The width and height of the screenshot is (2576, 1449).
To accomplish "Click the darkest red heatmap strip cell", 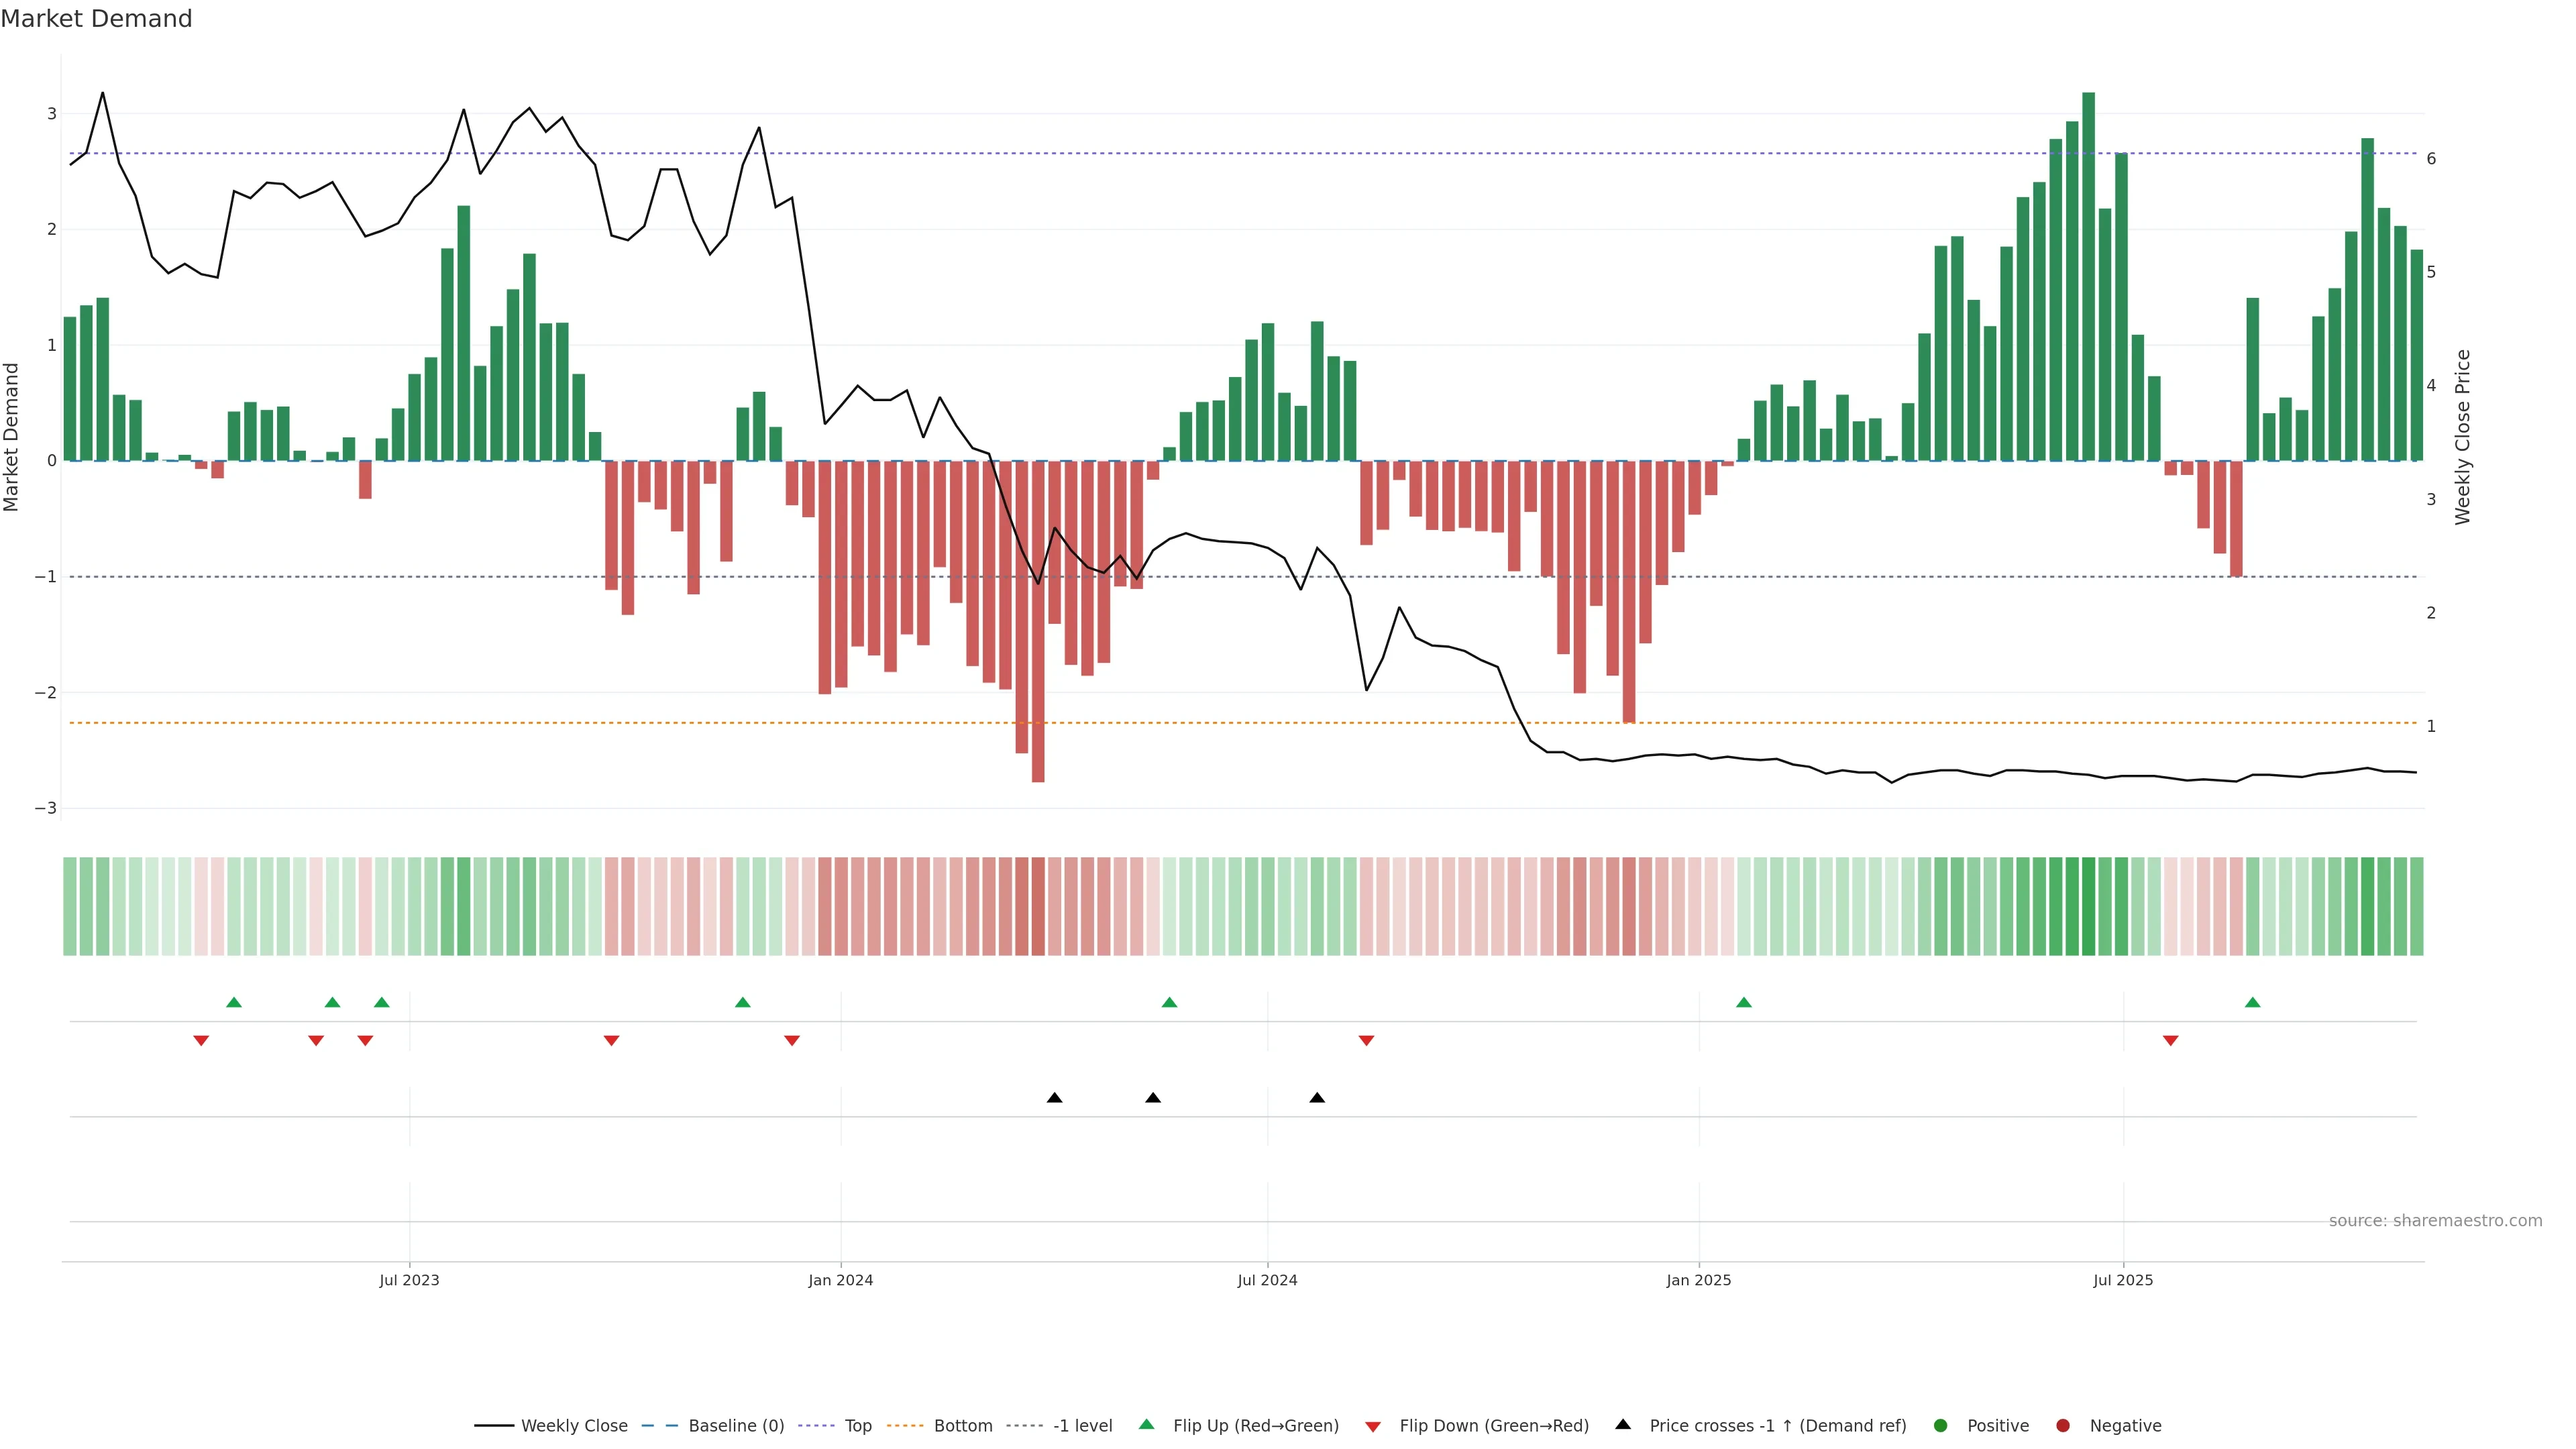I will click(1038, 906).
